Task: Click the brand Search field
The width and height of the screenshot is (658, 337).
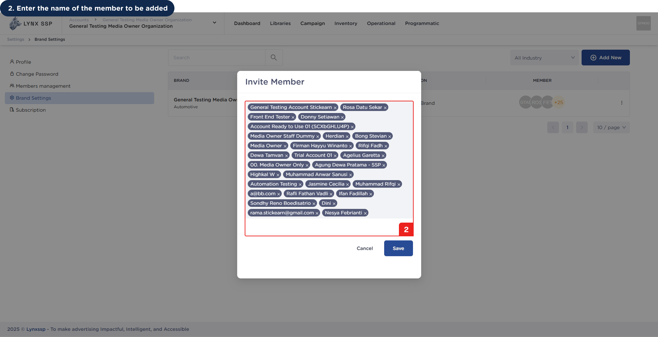Action: coord(217,58)
